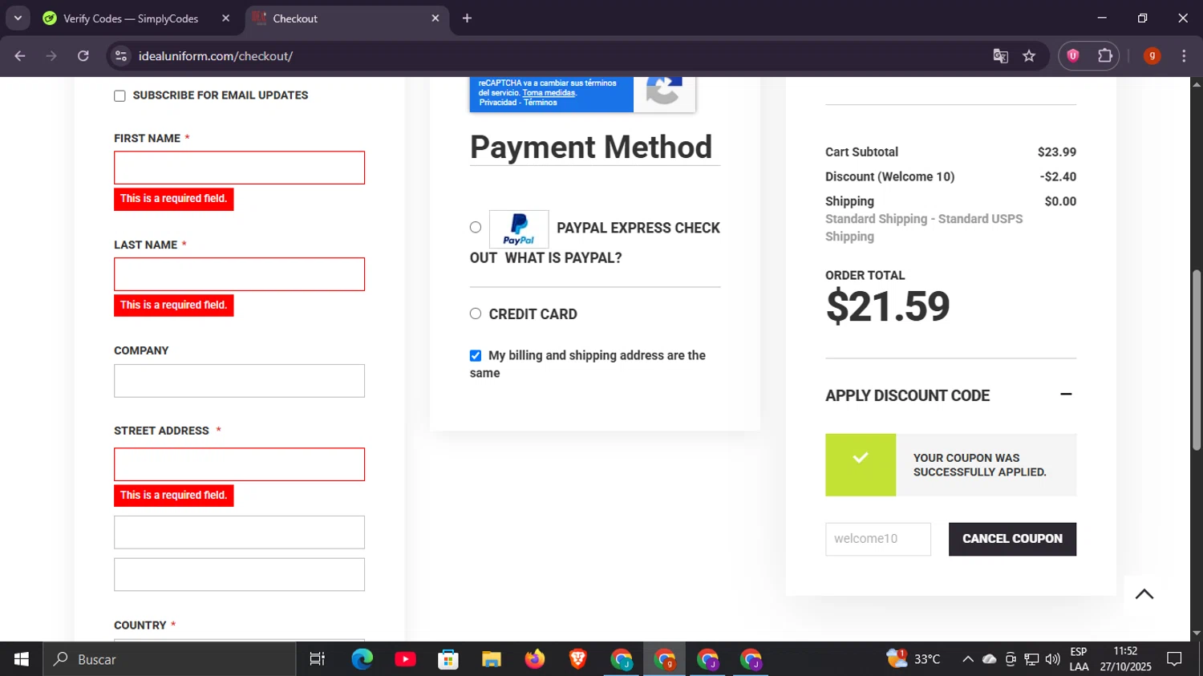Click the Discount (Welcome 10) row label
1203x676 pixels.
(889, 176)
